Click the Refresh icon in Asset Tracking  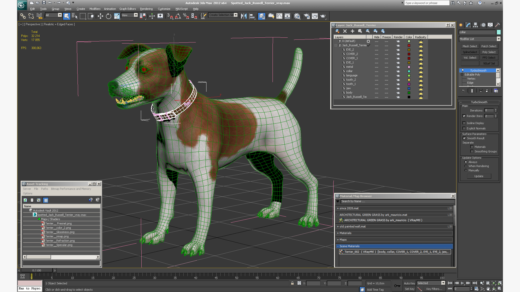[x=25, y=200]
